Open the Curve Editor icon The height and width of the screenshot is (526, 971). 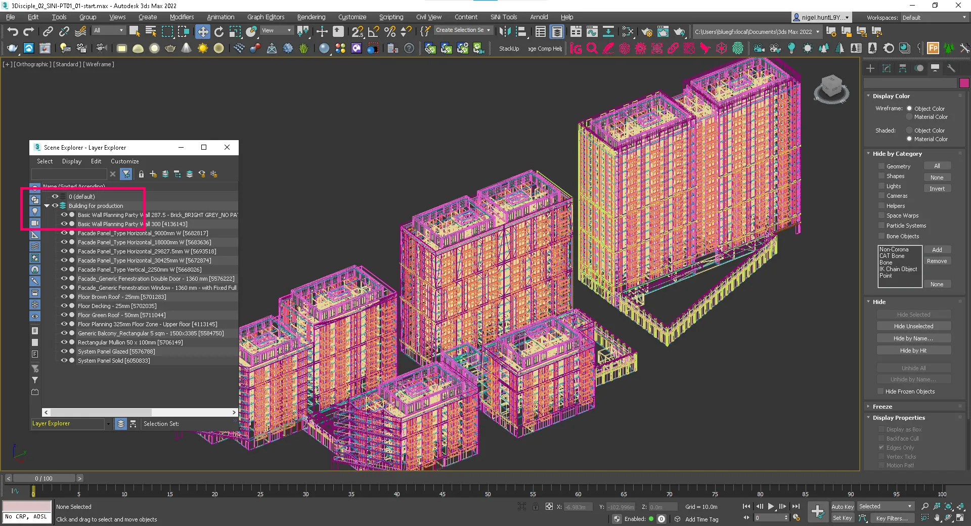[592, 31]
